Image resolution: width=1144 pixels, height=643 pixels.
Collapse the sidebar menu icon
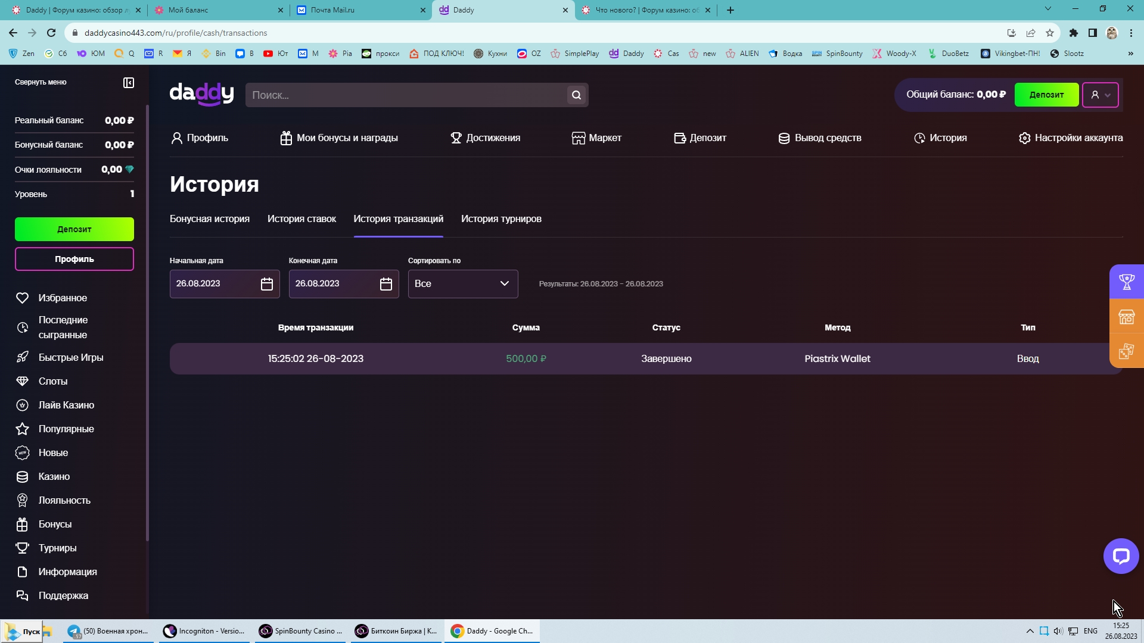point(129,83)
